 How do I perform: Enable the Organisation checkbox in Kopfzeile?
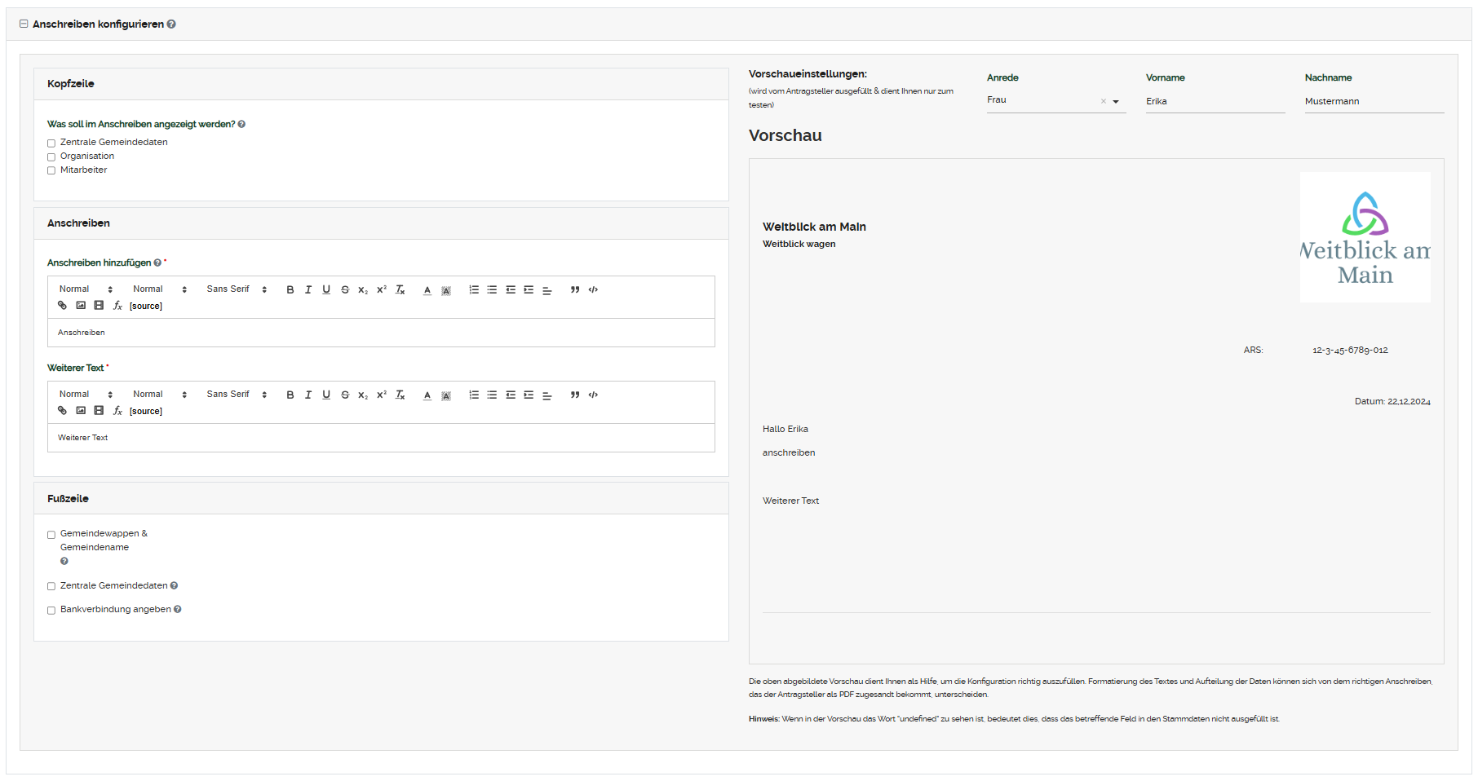point(51,157)
